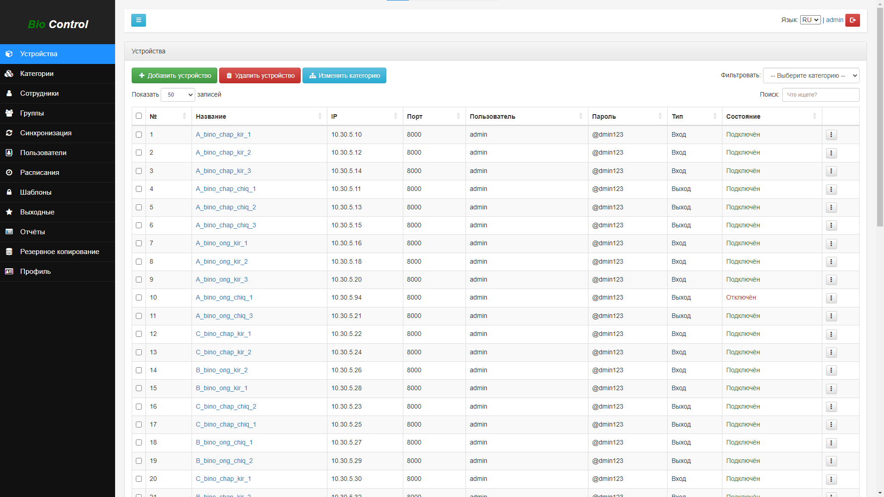Open row actions menu for A_bino_chap_chiq_3
Image resolution: width=884 pixels, height=497 pixels.
click(x=832, y=225)
